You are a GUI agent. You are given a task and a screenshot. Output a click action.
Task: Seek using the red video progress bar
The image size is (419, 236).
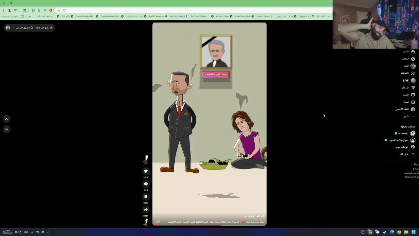pyautogui.click(x=209, y=225)
